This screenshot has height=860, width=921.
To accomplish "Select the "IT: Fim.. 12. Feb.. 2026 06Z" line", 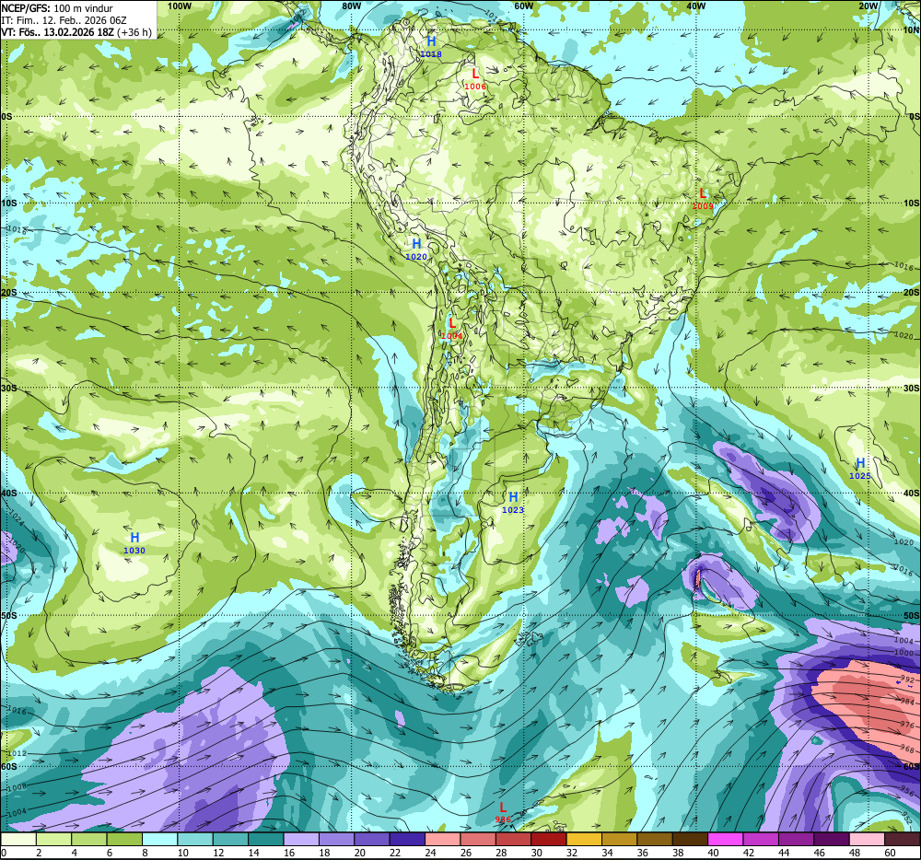I will [x=64, y=20].
